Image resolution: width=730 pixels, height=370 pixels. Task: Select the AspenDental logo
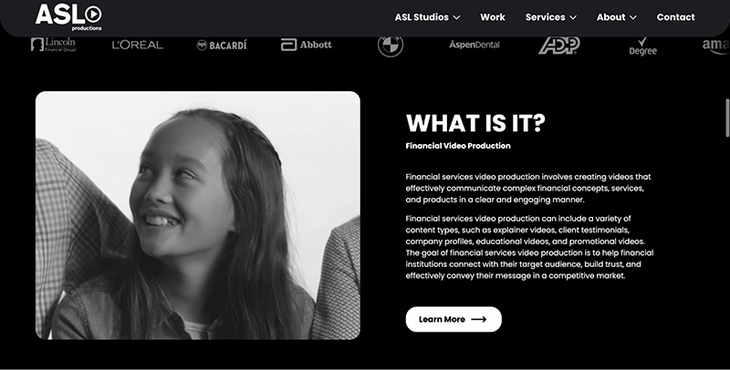click(x=474, y=45)
